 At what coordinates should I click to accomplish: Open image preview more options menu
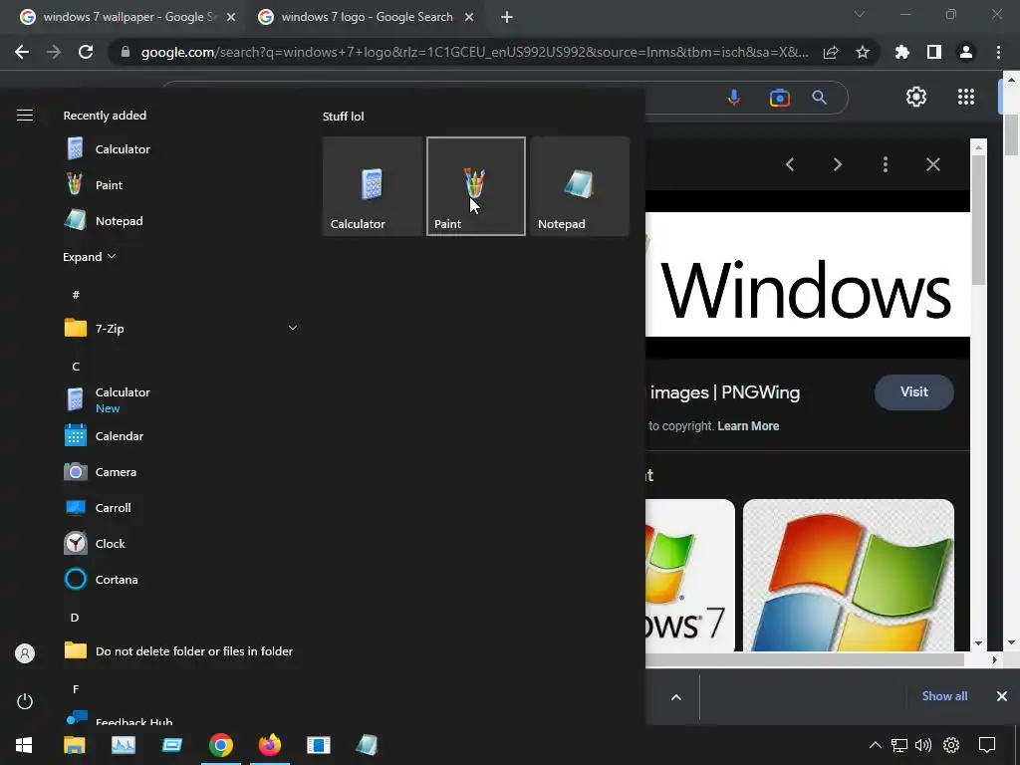point(886,164)
